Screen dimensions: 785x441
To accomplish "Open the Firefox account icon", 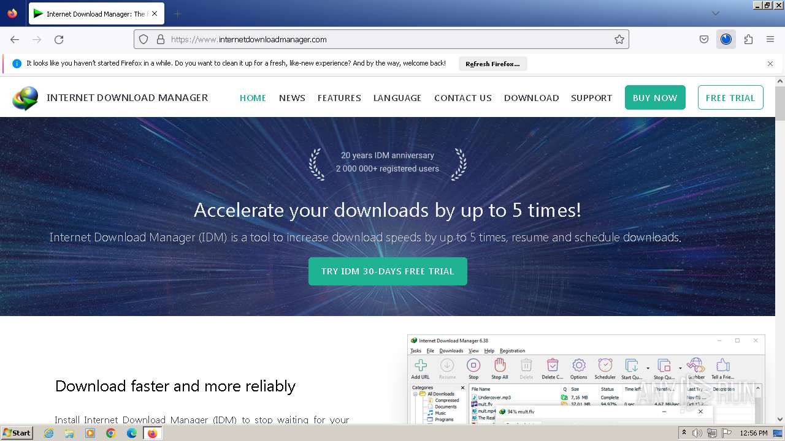I will (726, 39).
